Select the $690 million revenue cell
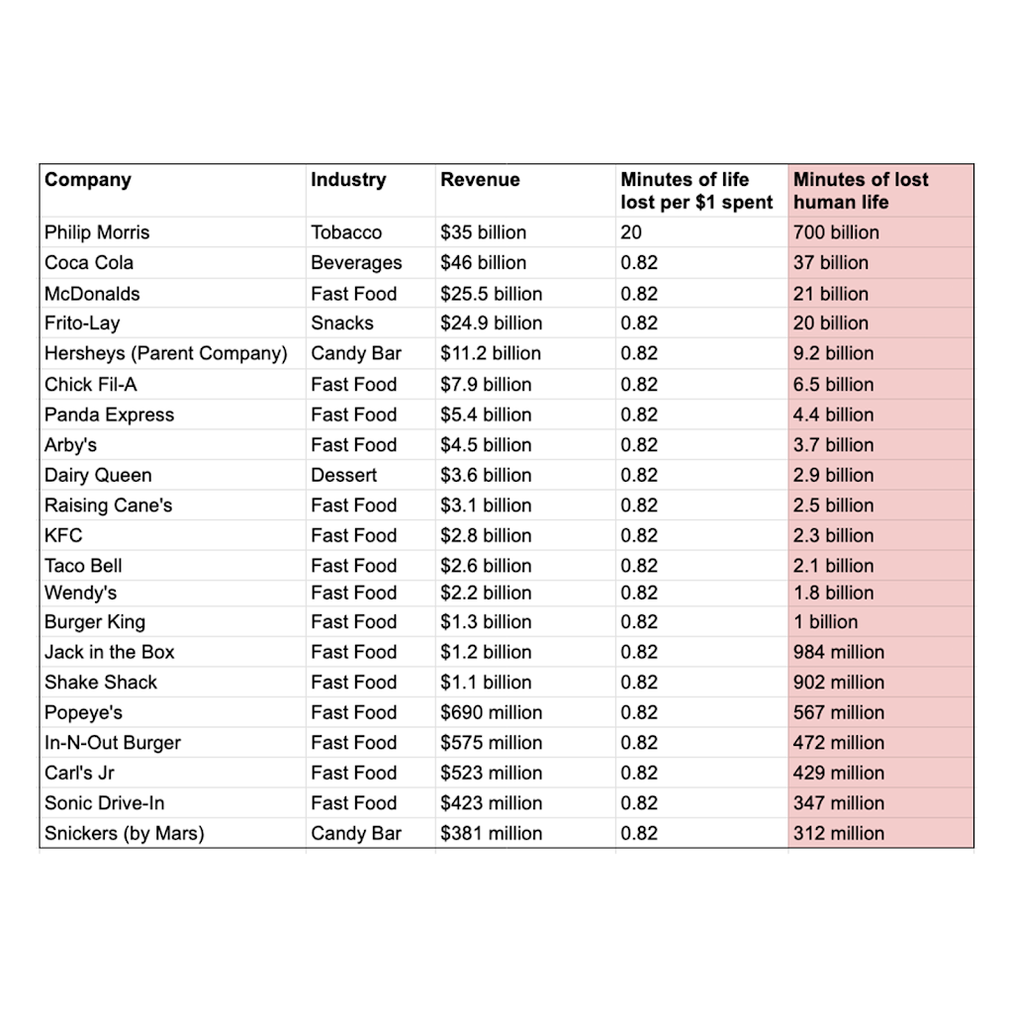Image resolution: width=1013 pixels, height=1013 pixels. coord(525,712)
